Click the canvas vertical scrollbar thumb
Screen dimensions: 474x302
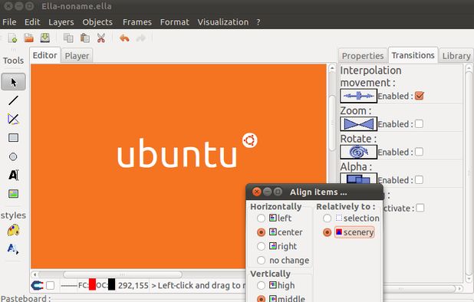(332, 123)
